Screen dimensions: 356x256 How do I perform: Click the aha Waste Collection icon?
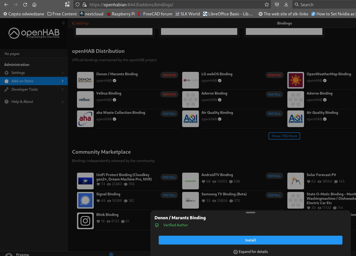85,119
